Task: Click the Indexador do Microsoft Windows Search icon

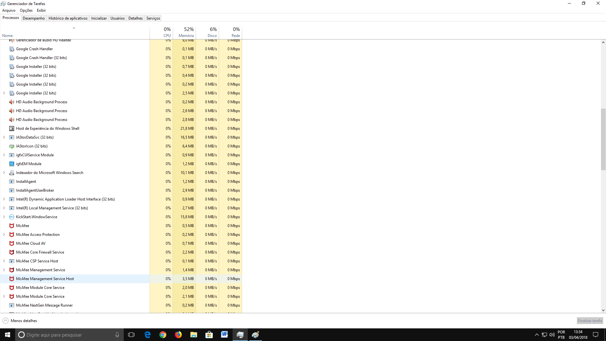Action: [x=12, y=173]
